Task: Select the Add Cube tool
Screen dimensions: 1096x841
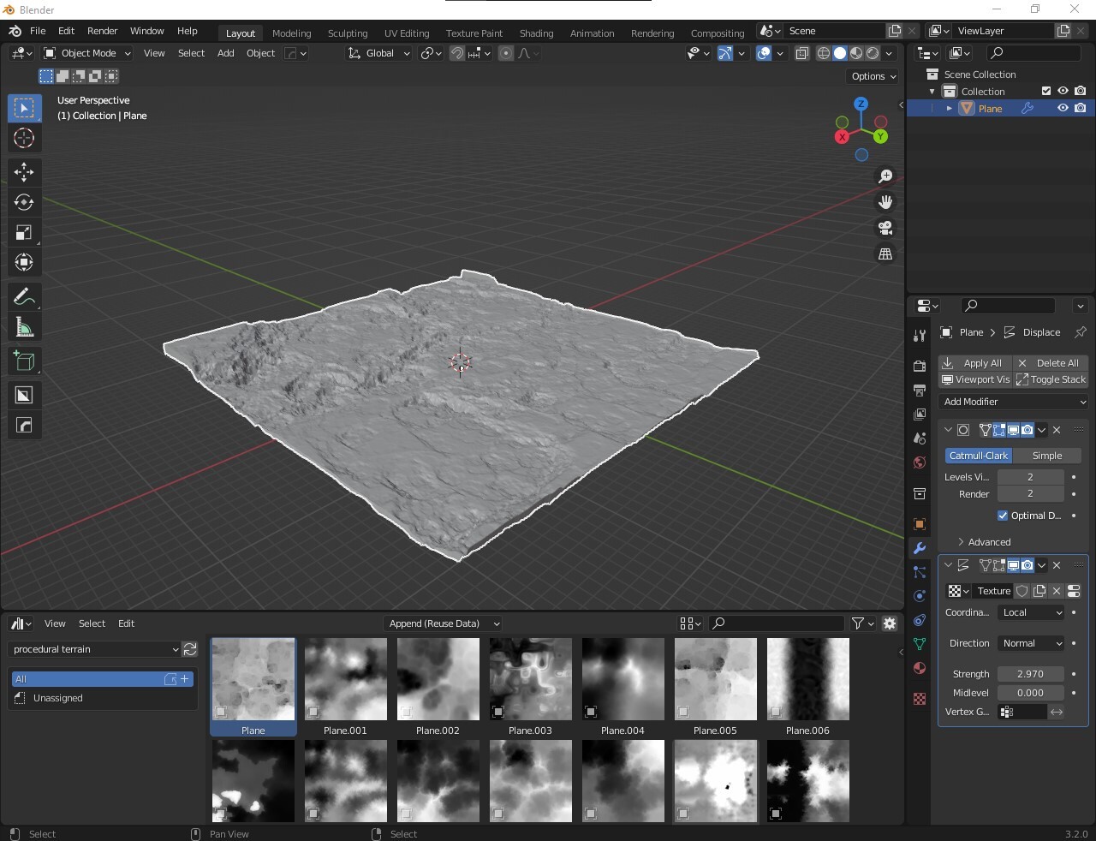Action: pyautogui.click(x=23, y=361)
